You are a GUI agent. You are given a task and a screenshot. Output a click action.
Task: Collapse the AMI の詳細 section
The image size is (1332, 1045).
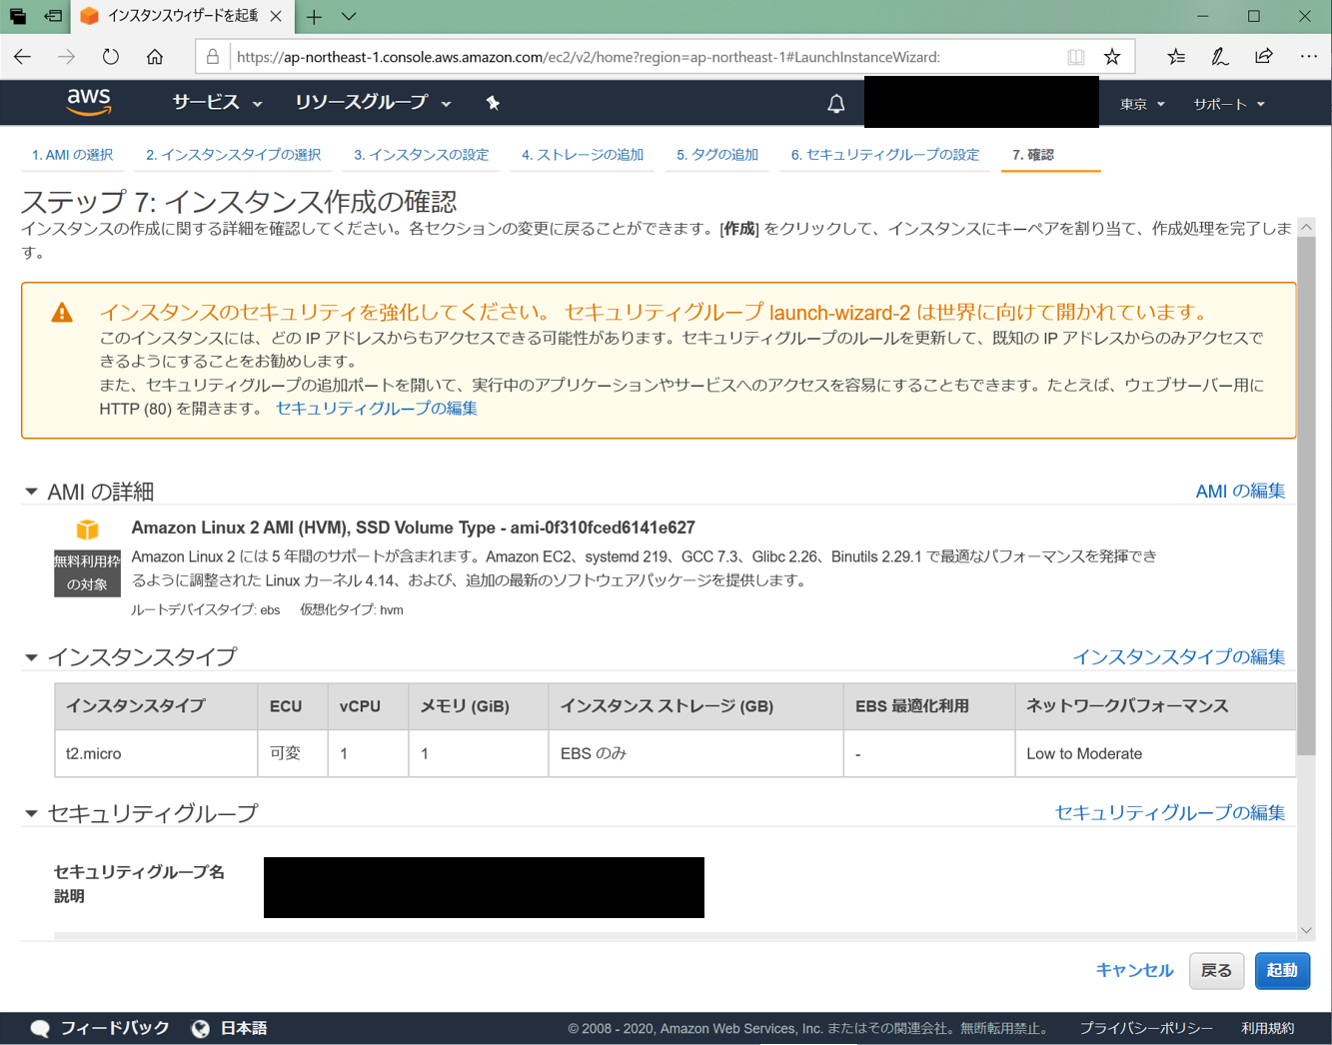(31, 492)
